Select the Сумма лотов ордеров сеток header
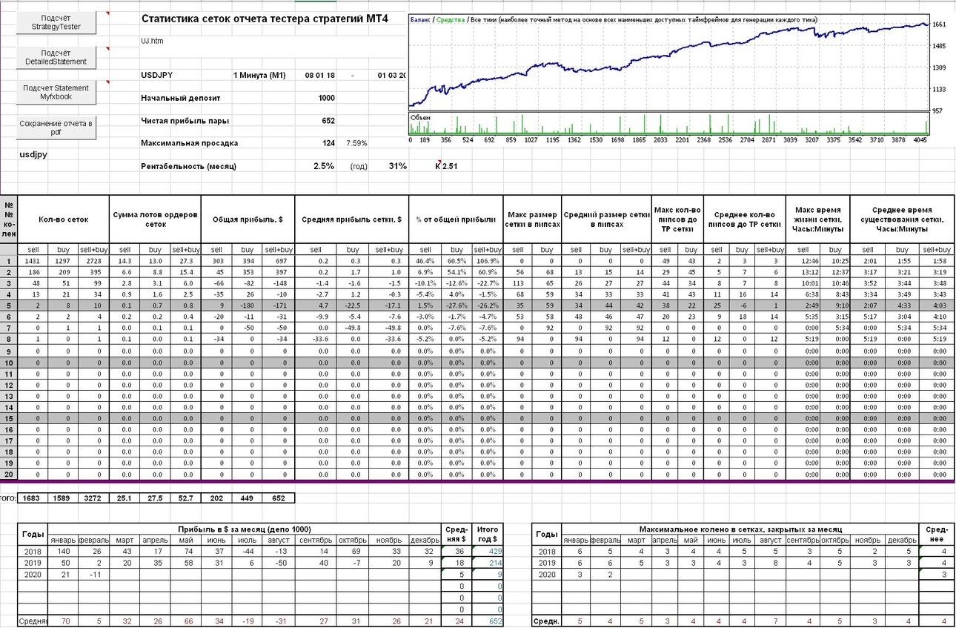 pos(156,219)
